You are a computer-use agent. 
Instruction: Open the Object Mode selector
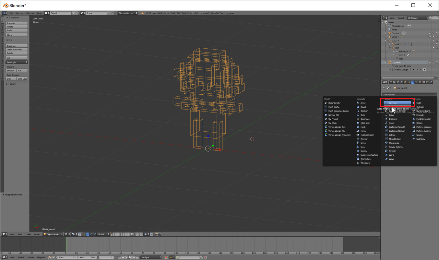click(x=53, y=234)
